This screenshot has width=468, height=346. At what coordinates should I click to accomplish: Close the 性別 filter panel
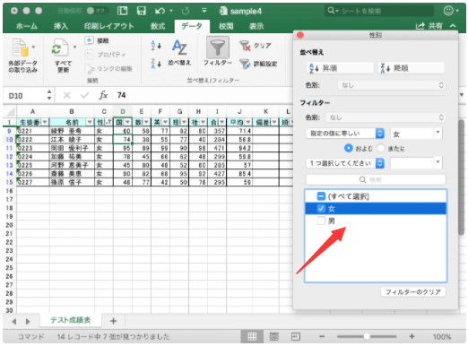pyautogui.click(x=300, y=36)
